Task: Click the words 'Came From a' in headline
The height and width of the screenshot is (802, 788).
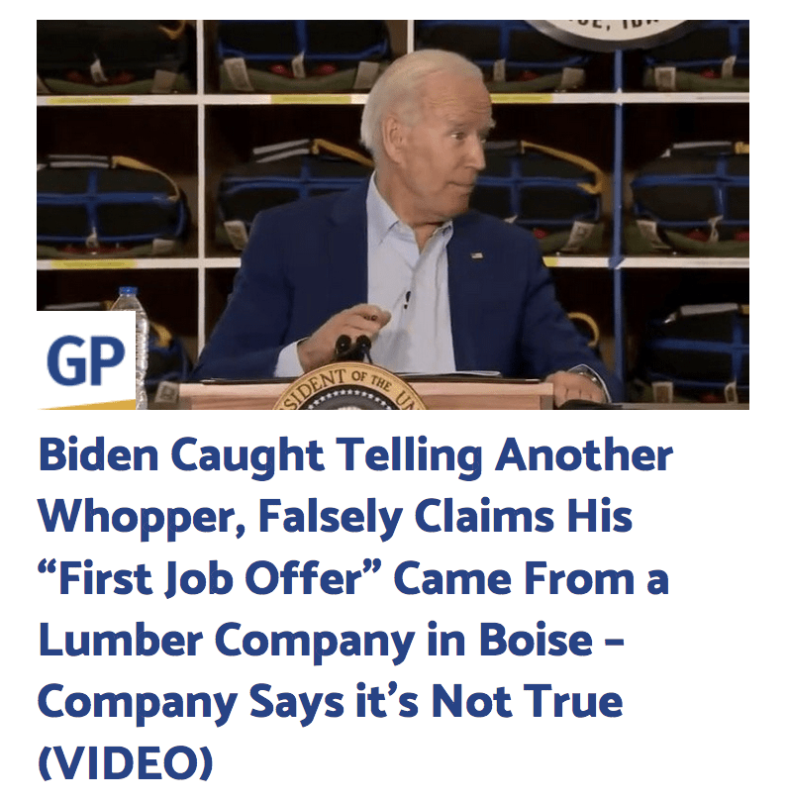Action: [x=532, y=578]
